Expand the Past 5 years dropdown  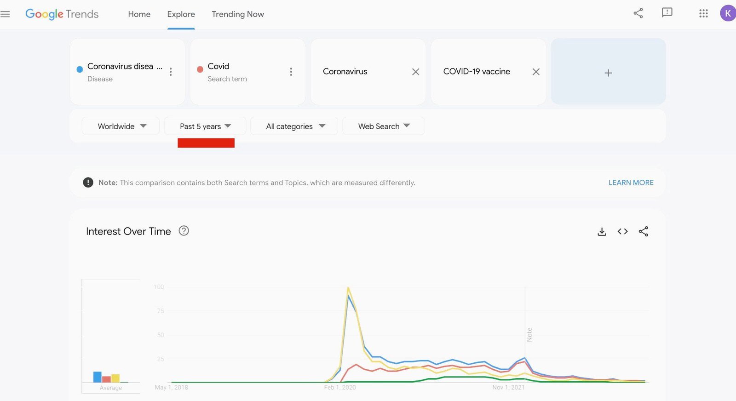205,126
